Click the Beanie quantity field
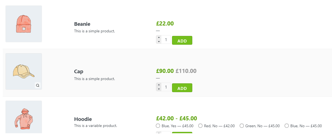Image resolution: width=332 pixels, height=139 pixels. (166, 40)
